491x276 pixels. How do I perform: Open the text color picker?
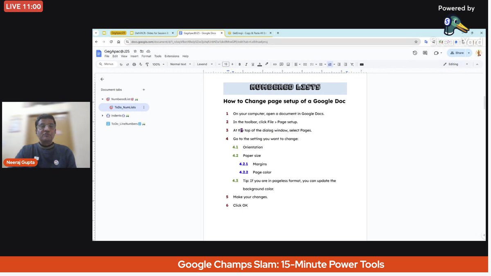[260, 64]
